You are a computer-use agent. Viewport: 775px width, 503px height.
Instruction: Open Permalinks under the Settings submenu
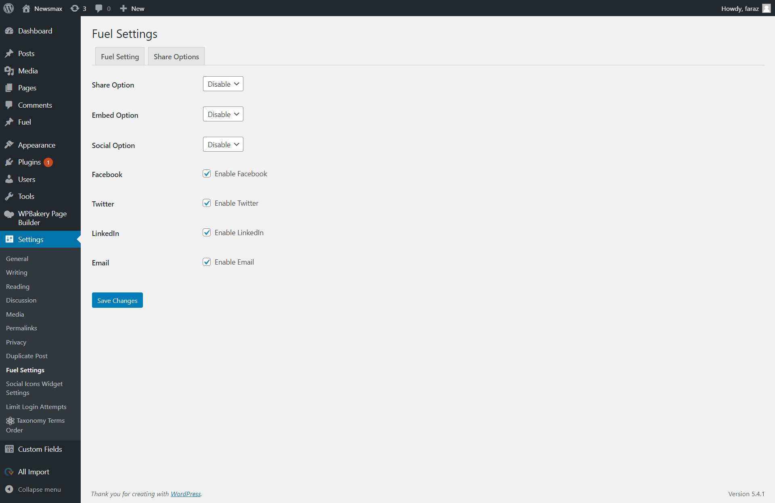[x=21, y=328]
